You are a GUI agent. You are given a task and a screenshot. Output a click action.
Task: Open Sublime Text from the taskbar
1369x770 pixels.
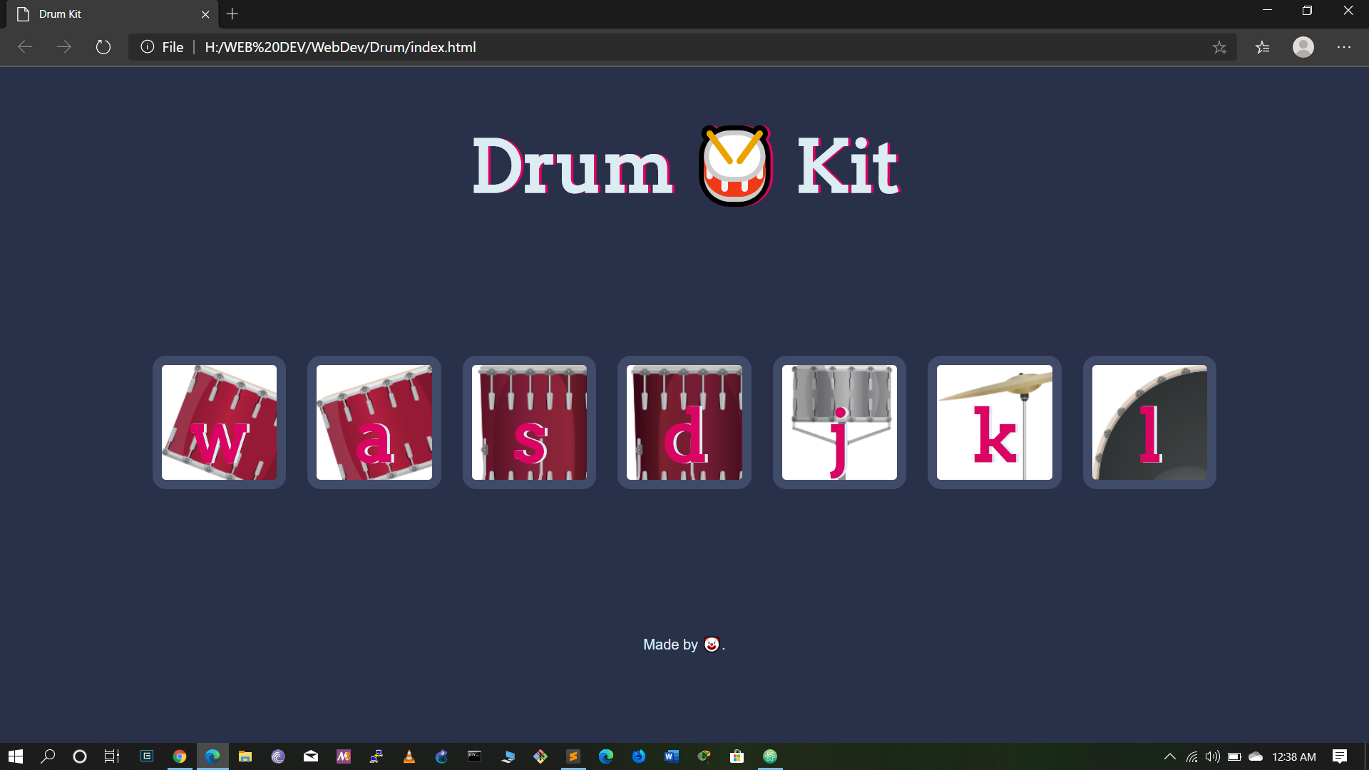pos(573,756)
